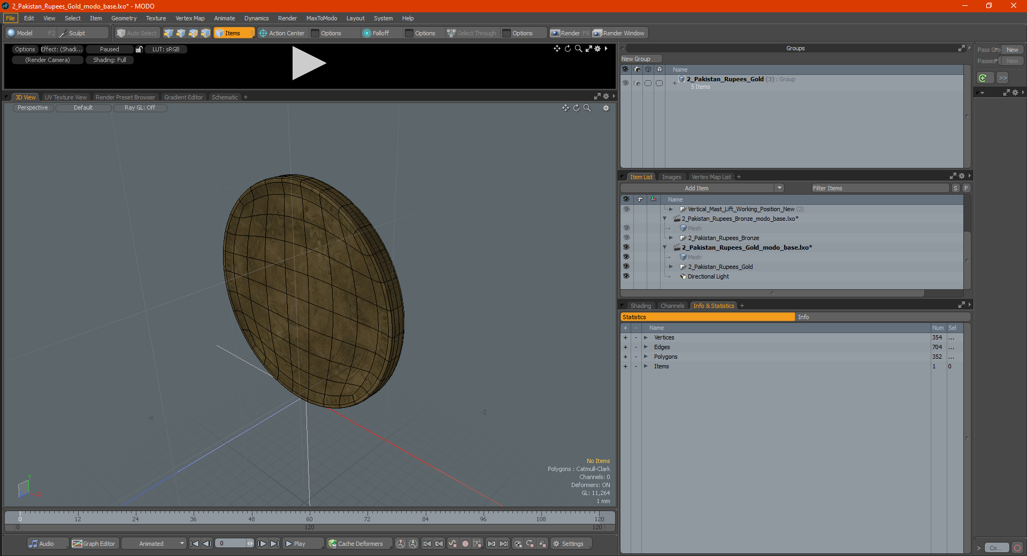Screen dimensions: 1027x556
Task: Step to previous frame
Action: [208, 544]
